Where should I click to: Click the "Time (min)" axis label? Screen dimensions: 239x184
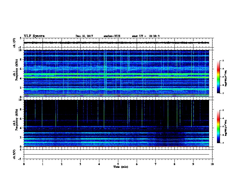pos(121,167)
